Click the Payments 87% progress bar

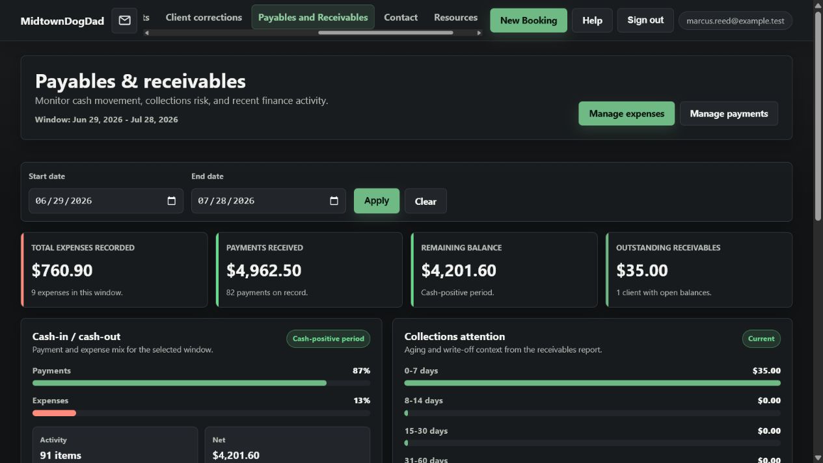(x=201, y=383)
